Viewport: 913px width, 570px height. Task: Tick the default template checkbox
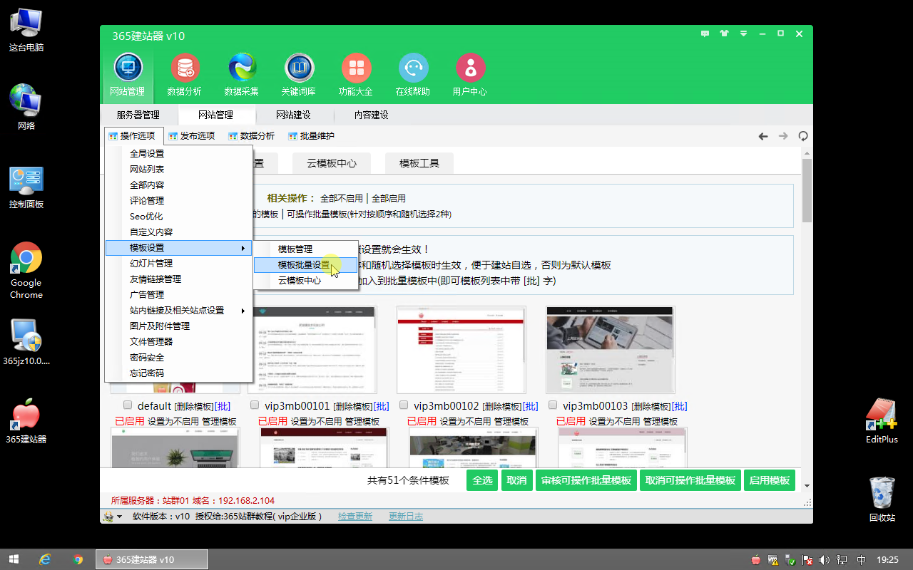[x=128, y=405]
